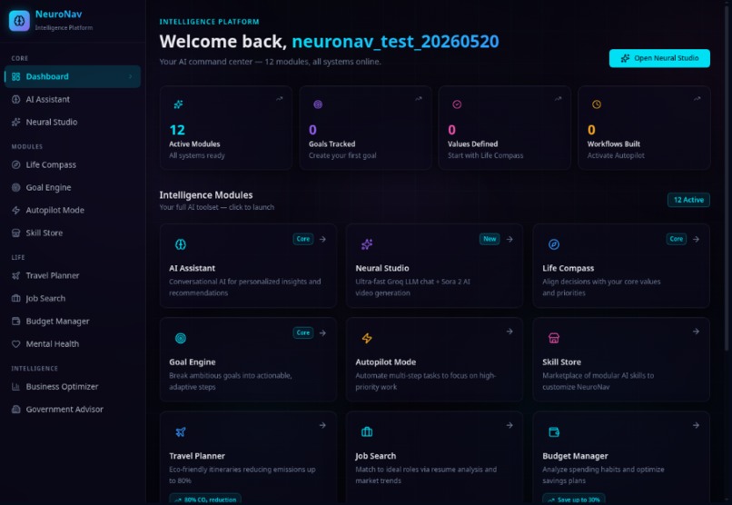Go to Job Search in the sidebar

(x=73, y=299)
